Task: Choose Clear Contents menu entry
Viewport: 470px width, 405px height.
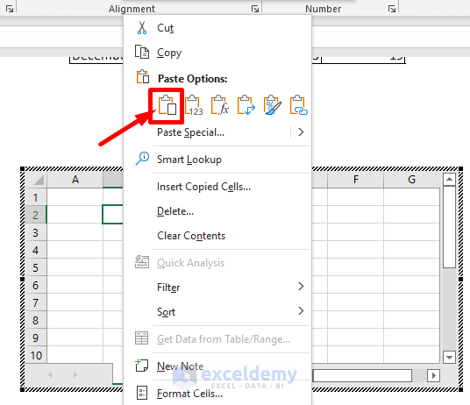Action: [217, 236]
